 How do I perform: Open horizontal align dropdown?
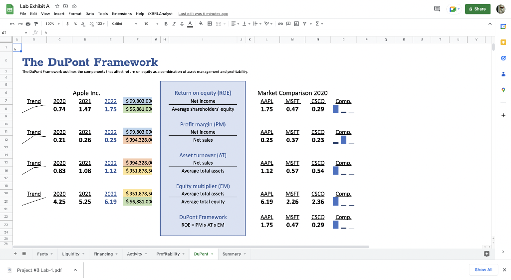pos(236,24)
